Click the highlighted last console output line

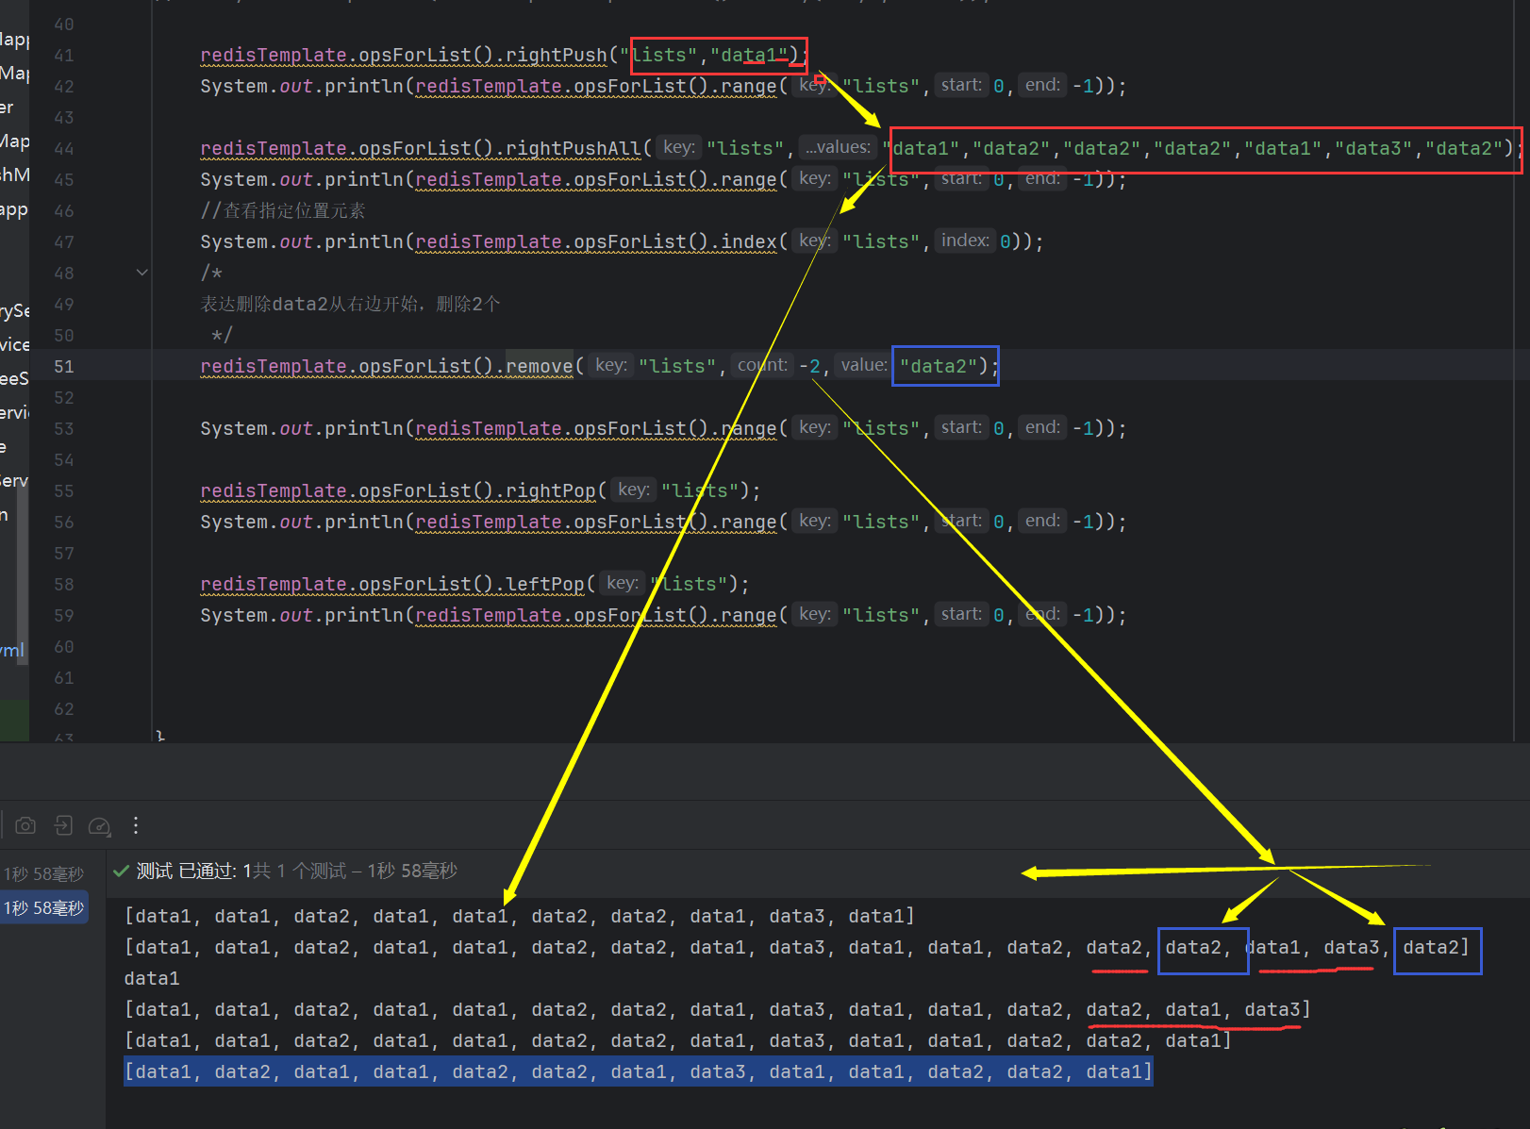coord(638,1071)
